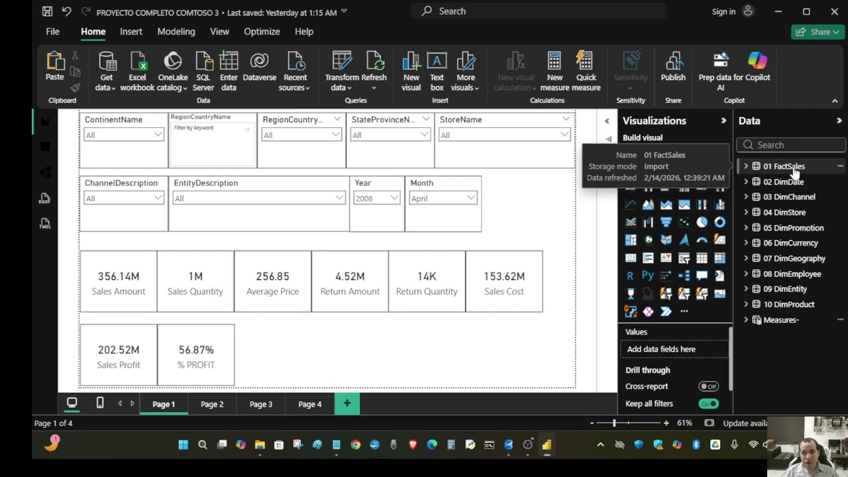Add a Text box

pyautogui.click(x=437, y=72)
